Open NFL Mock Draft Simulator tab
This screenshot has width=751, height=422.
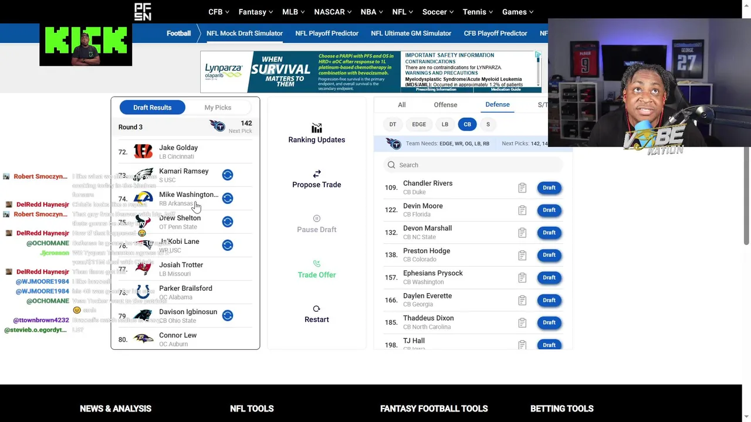(x=245, y=33)
